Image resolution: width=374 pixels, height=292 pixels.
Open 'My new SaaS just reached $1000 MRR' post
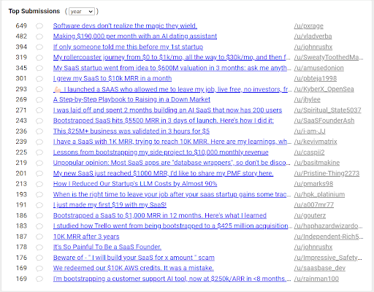coord(163,173)
